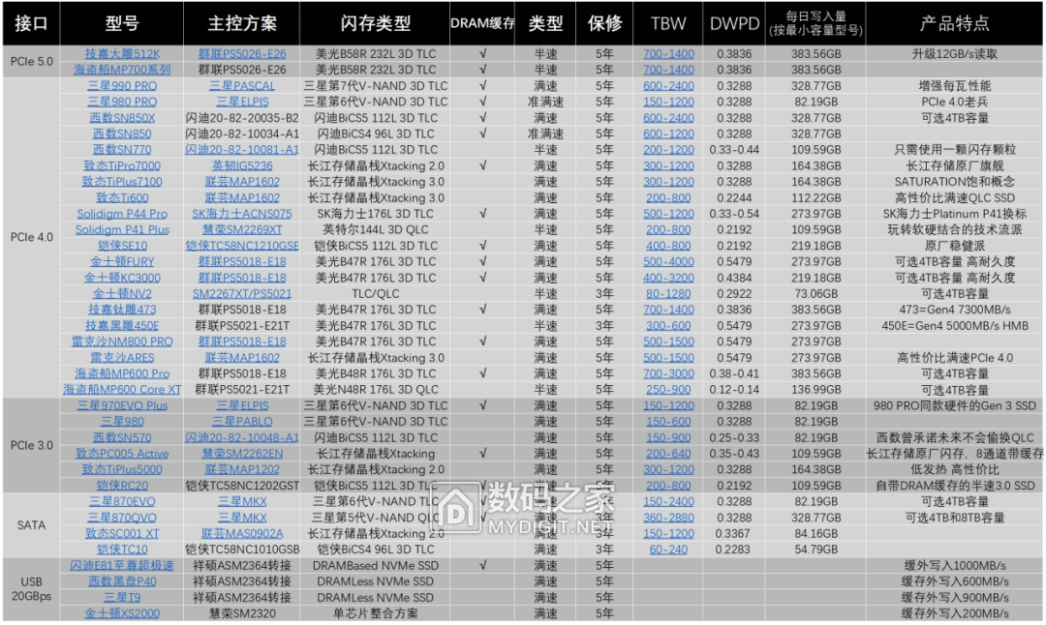Follow the 技嘉钛雕473 link
The height and width of the screenshot is (625, 1046).
[x=122, y=310]
